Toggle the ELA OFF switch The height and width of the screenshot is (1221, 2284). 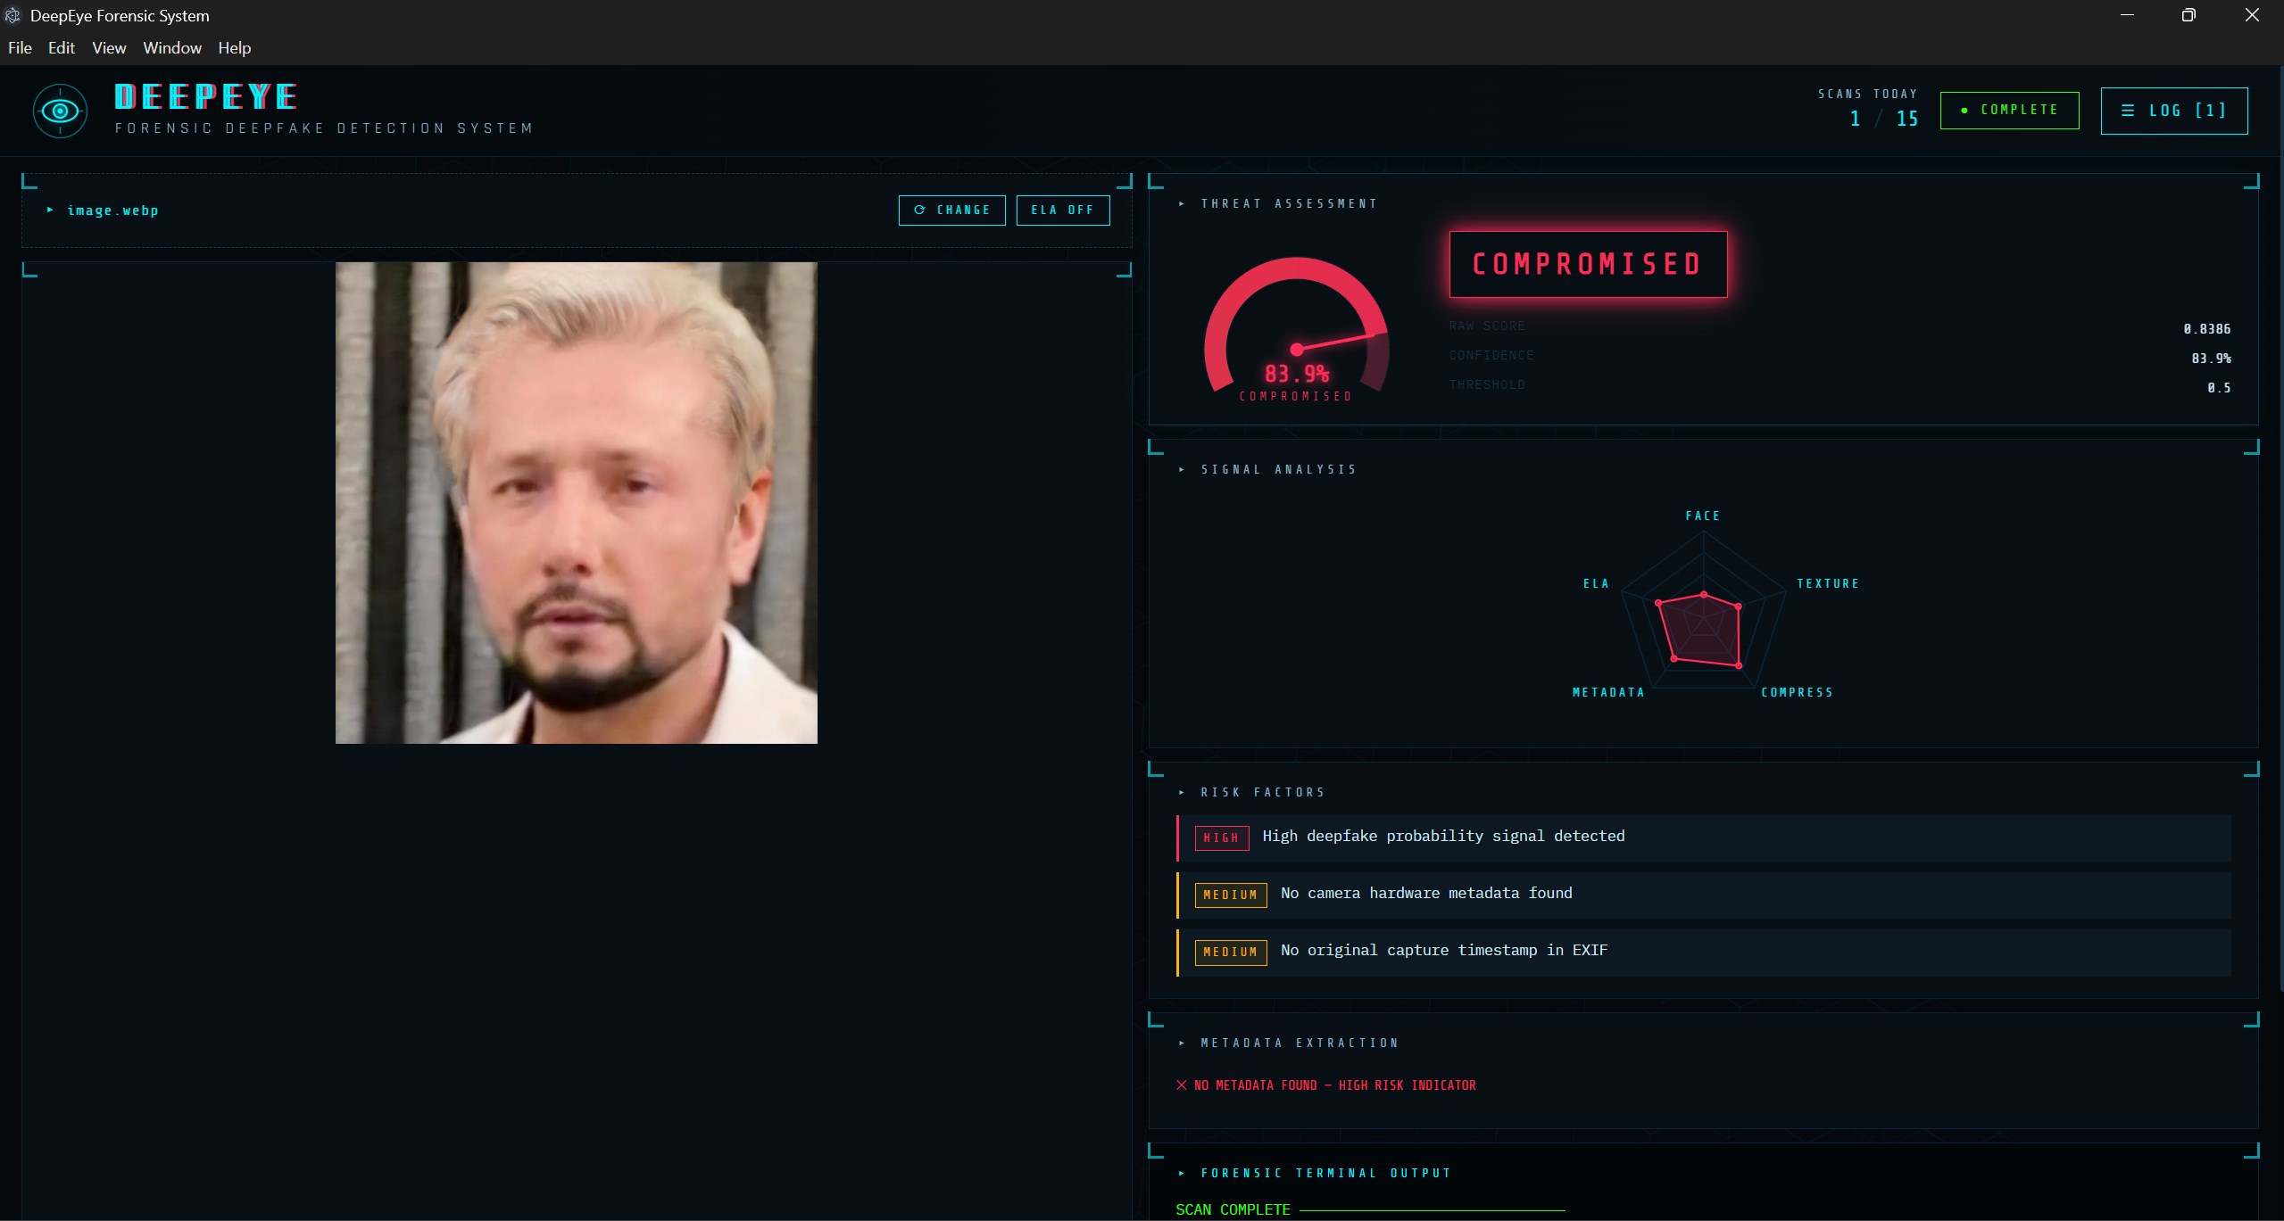click(1062, 210)
